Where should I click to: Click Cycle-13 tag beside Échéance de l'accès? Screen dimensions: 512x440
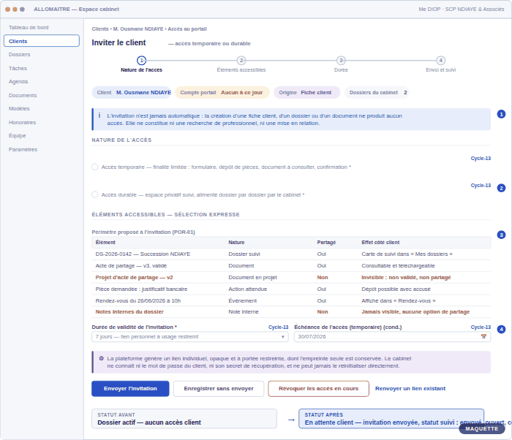coord(481,327)
